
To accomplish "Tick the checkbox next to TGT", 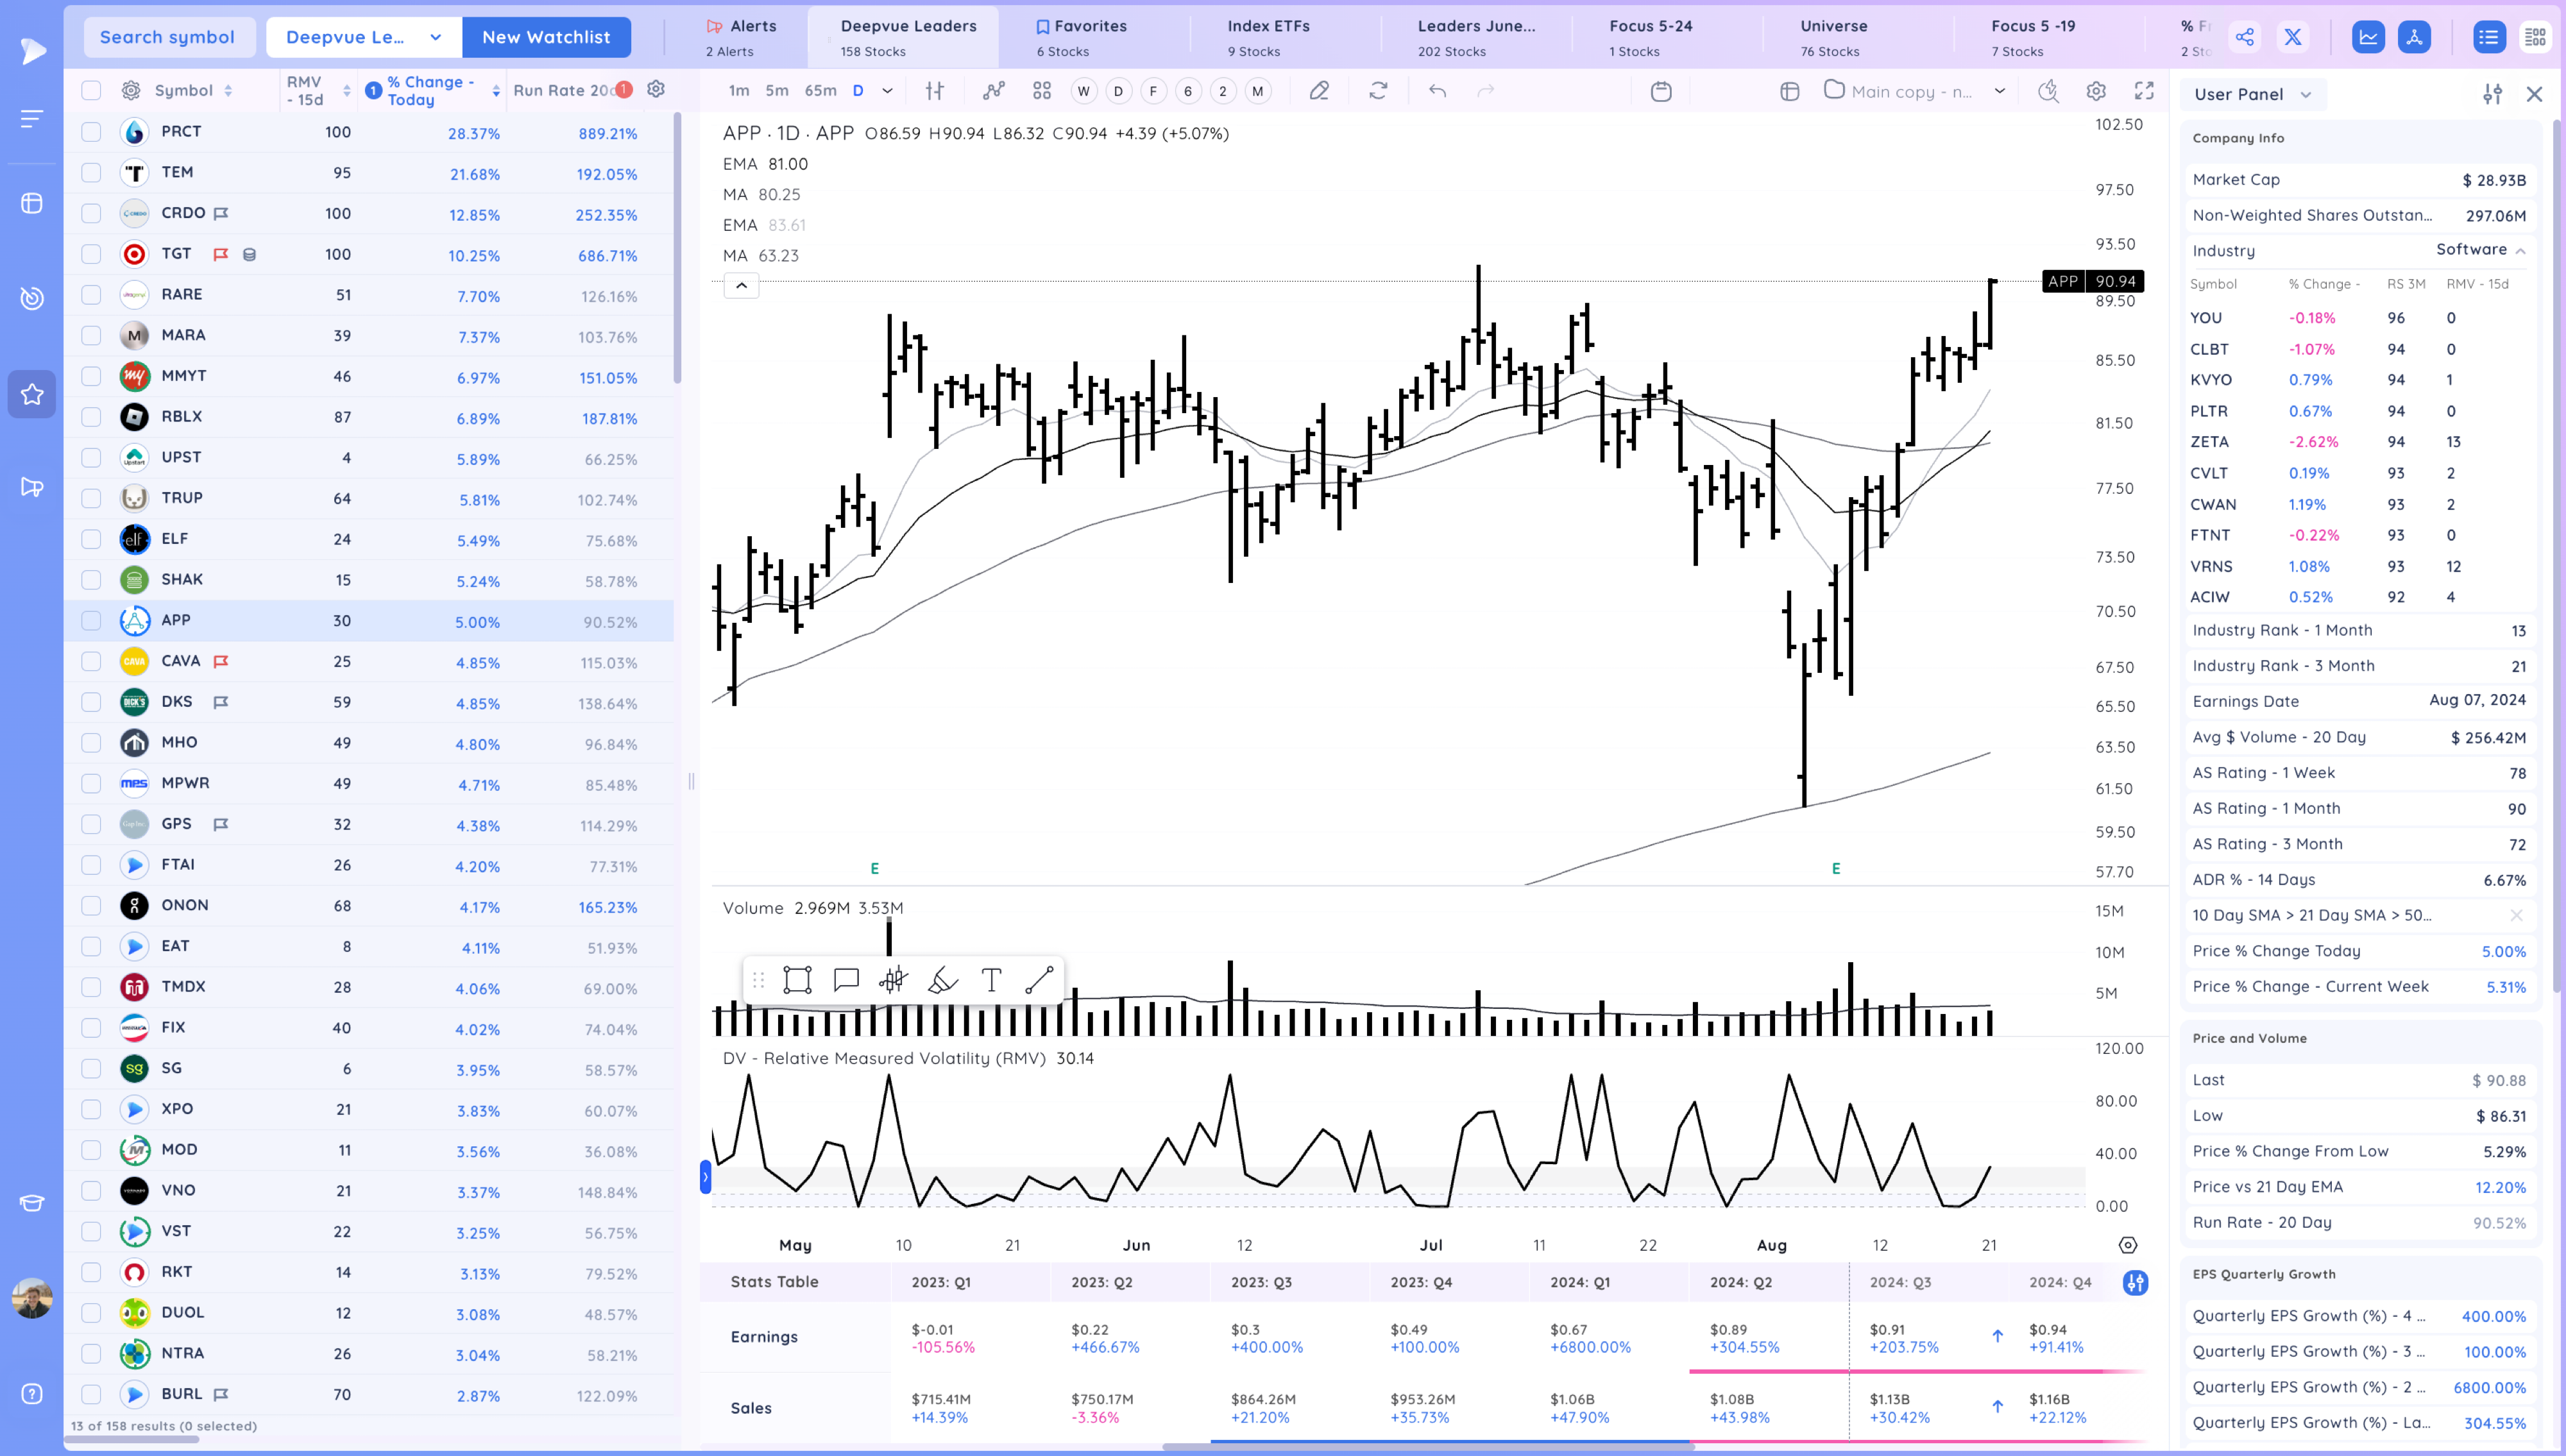I will 91,254.
